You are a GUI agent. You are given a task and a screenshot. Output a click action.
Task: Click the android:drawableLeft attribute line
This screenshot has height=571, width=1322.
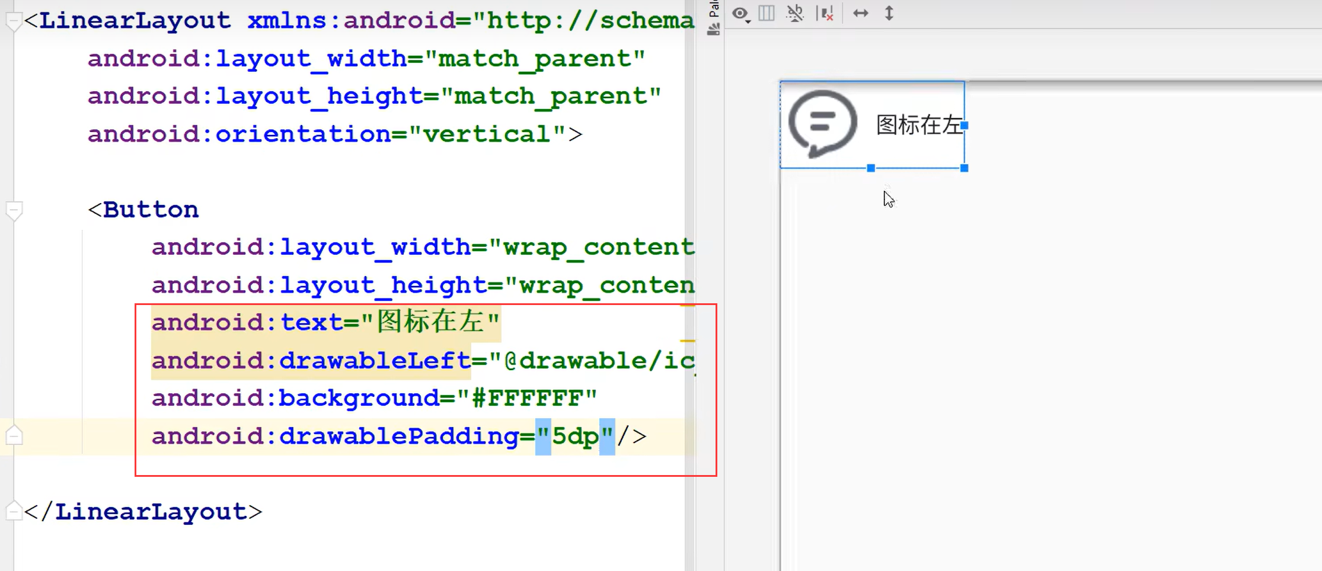coord(423,360)
